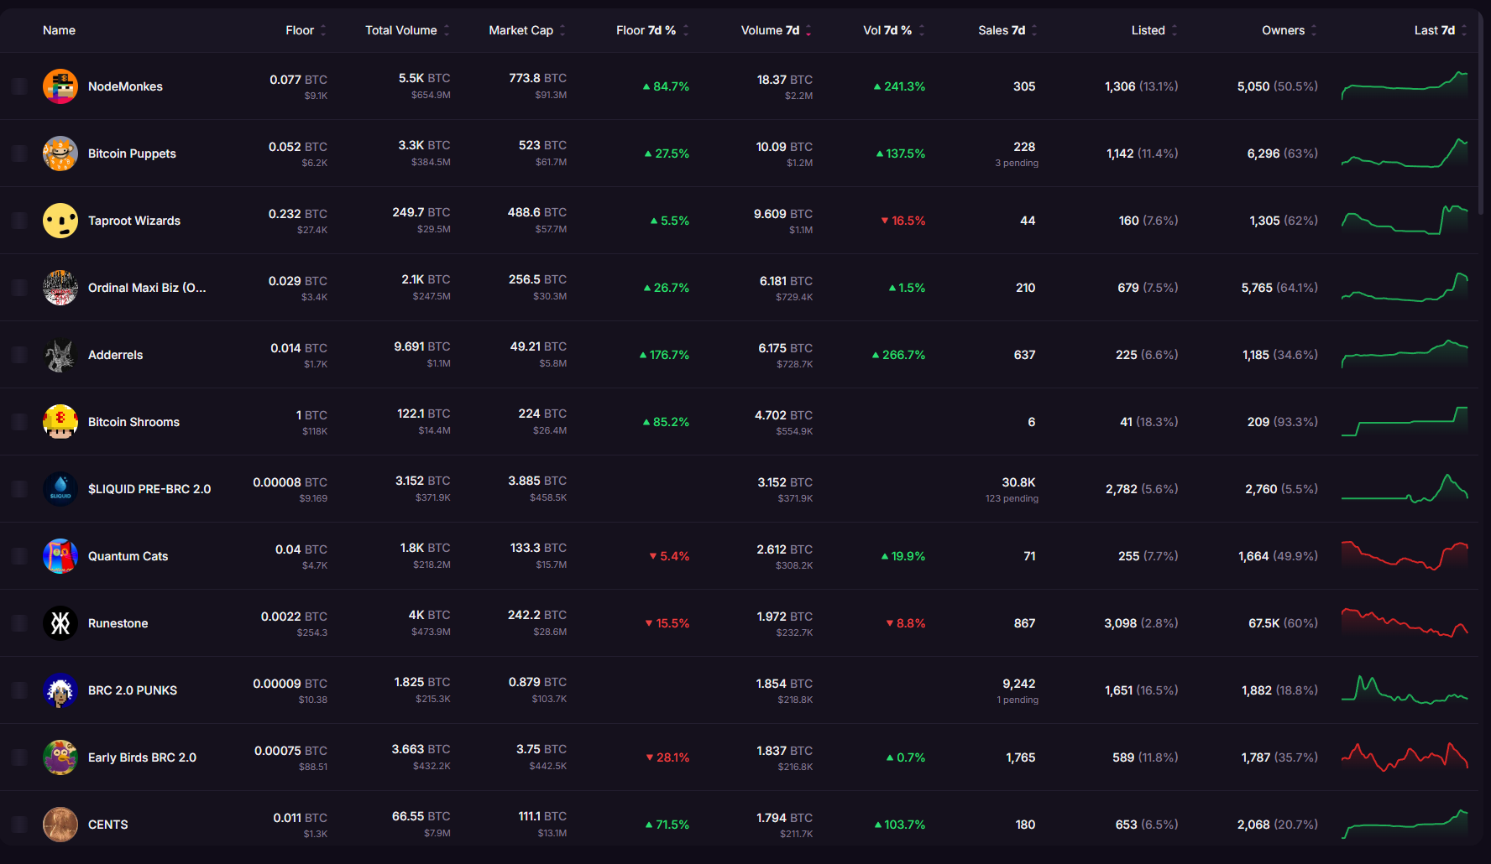Screen dimensions: 1491x864
Task: Click the $LIQUID PRE-BRC 2.0 droplet icon
Action: click(x=60, y=489)
